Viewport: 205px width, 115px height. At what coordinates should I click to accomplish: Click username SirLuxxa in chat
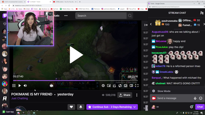tap(161, 41)
